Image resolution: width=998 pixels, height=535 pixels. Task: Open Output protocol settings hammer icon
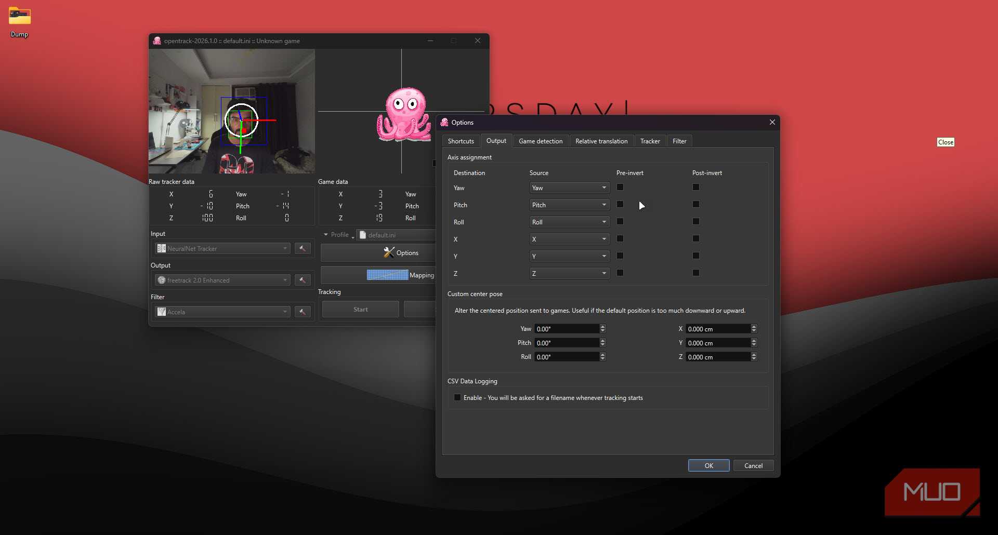coord(303,280)
